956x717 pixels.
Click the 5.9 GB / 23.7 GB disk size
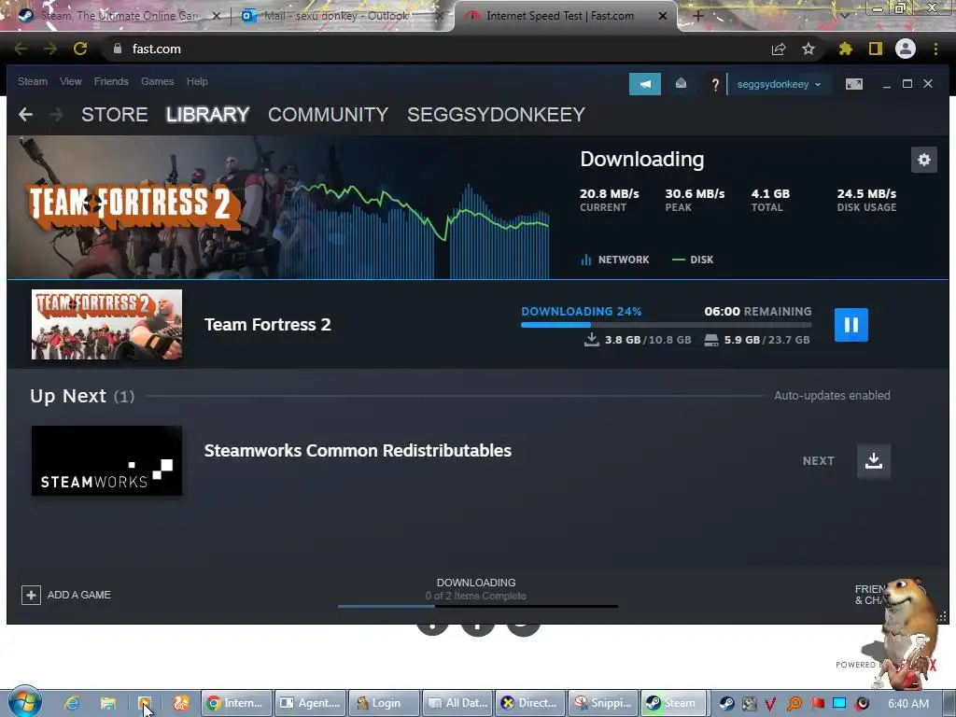757,340
